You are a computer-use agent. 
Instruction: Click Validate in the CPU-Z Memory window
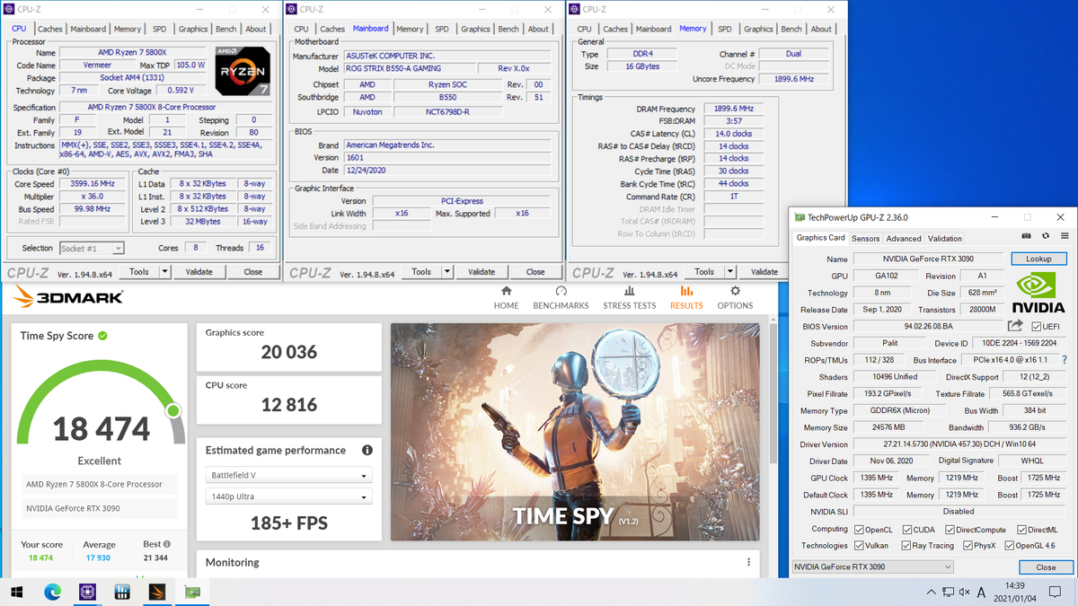click(x=764, y=272)
